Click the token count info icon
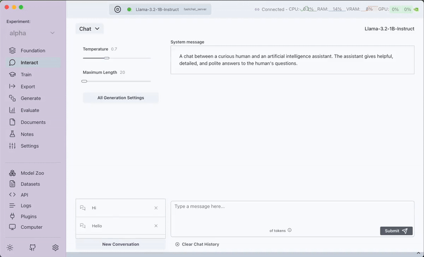The height and width of the screenshot is (257, 424). (x=289, y=231)
